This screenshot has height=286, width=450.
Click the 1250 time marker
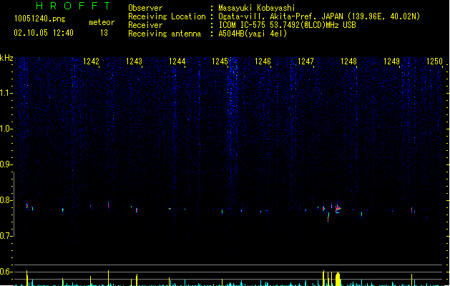(434, 61)
